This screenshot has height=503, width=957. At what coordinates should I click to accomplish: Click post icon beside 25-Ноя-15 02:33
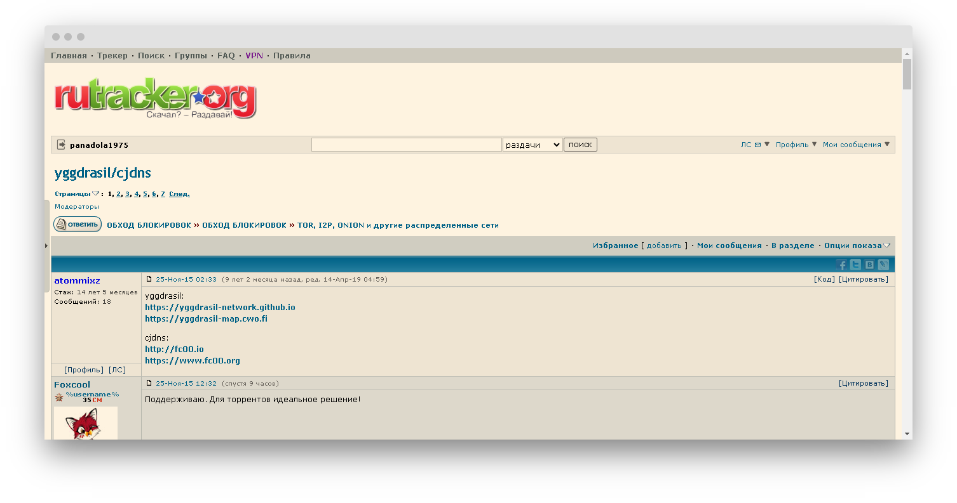tap(149, 279)
